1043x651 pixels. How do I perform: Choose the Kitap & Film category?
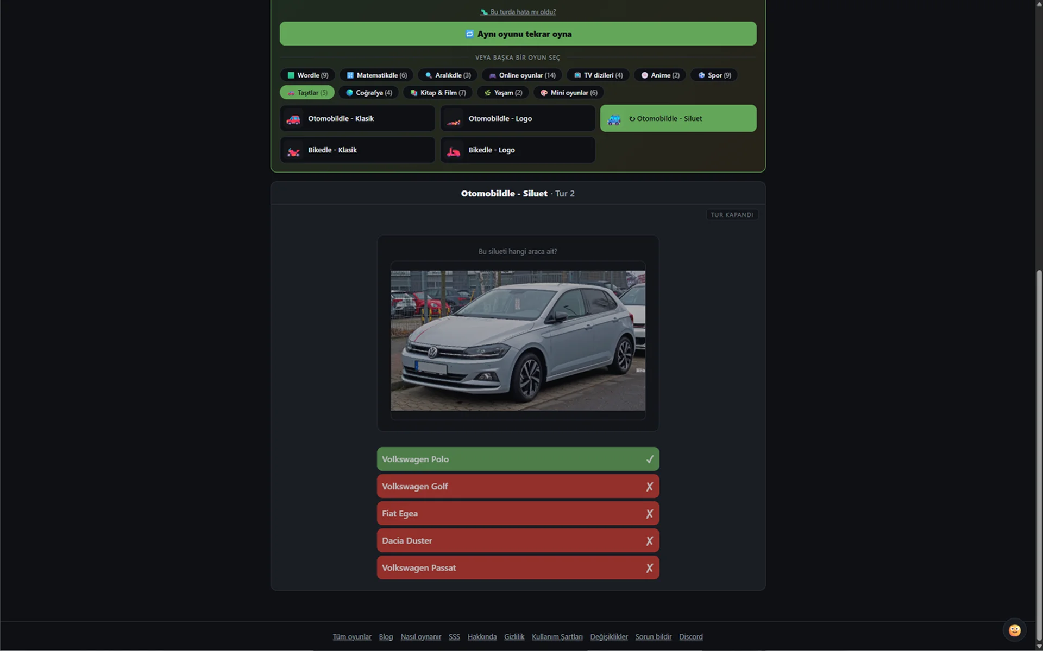coord(438,93)
